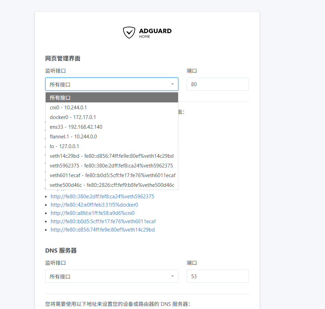
Task: Click the DNS dropdown arrow indicator
Action: (x=172, y=276)
